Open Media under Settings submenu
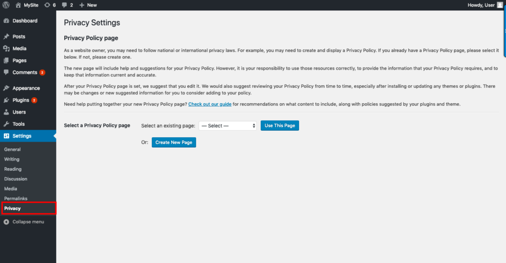The image size is (506, 263). coord(10,188)
